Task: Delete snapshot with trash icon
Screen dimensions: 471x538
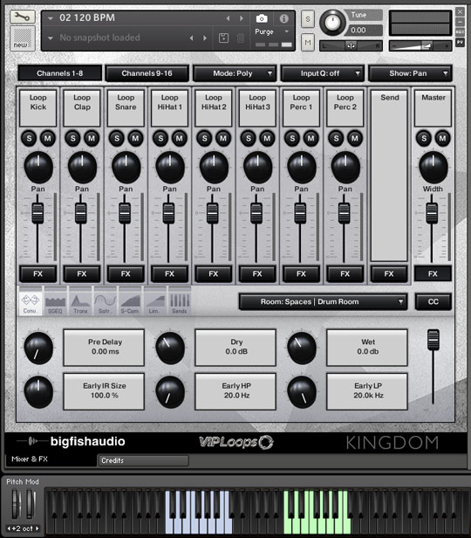Action: (241, 38)
